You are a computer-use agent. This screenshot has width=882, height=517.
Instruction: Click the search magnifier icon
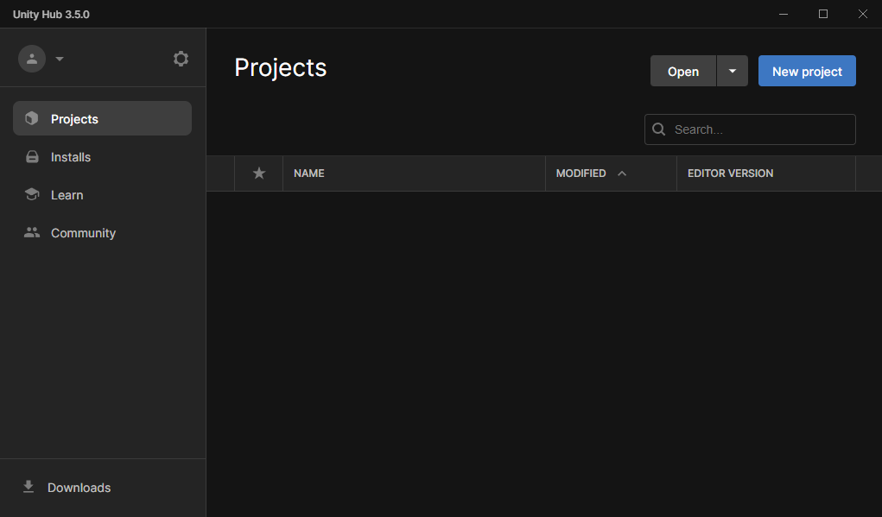pos(658,129)
